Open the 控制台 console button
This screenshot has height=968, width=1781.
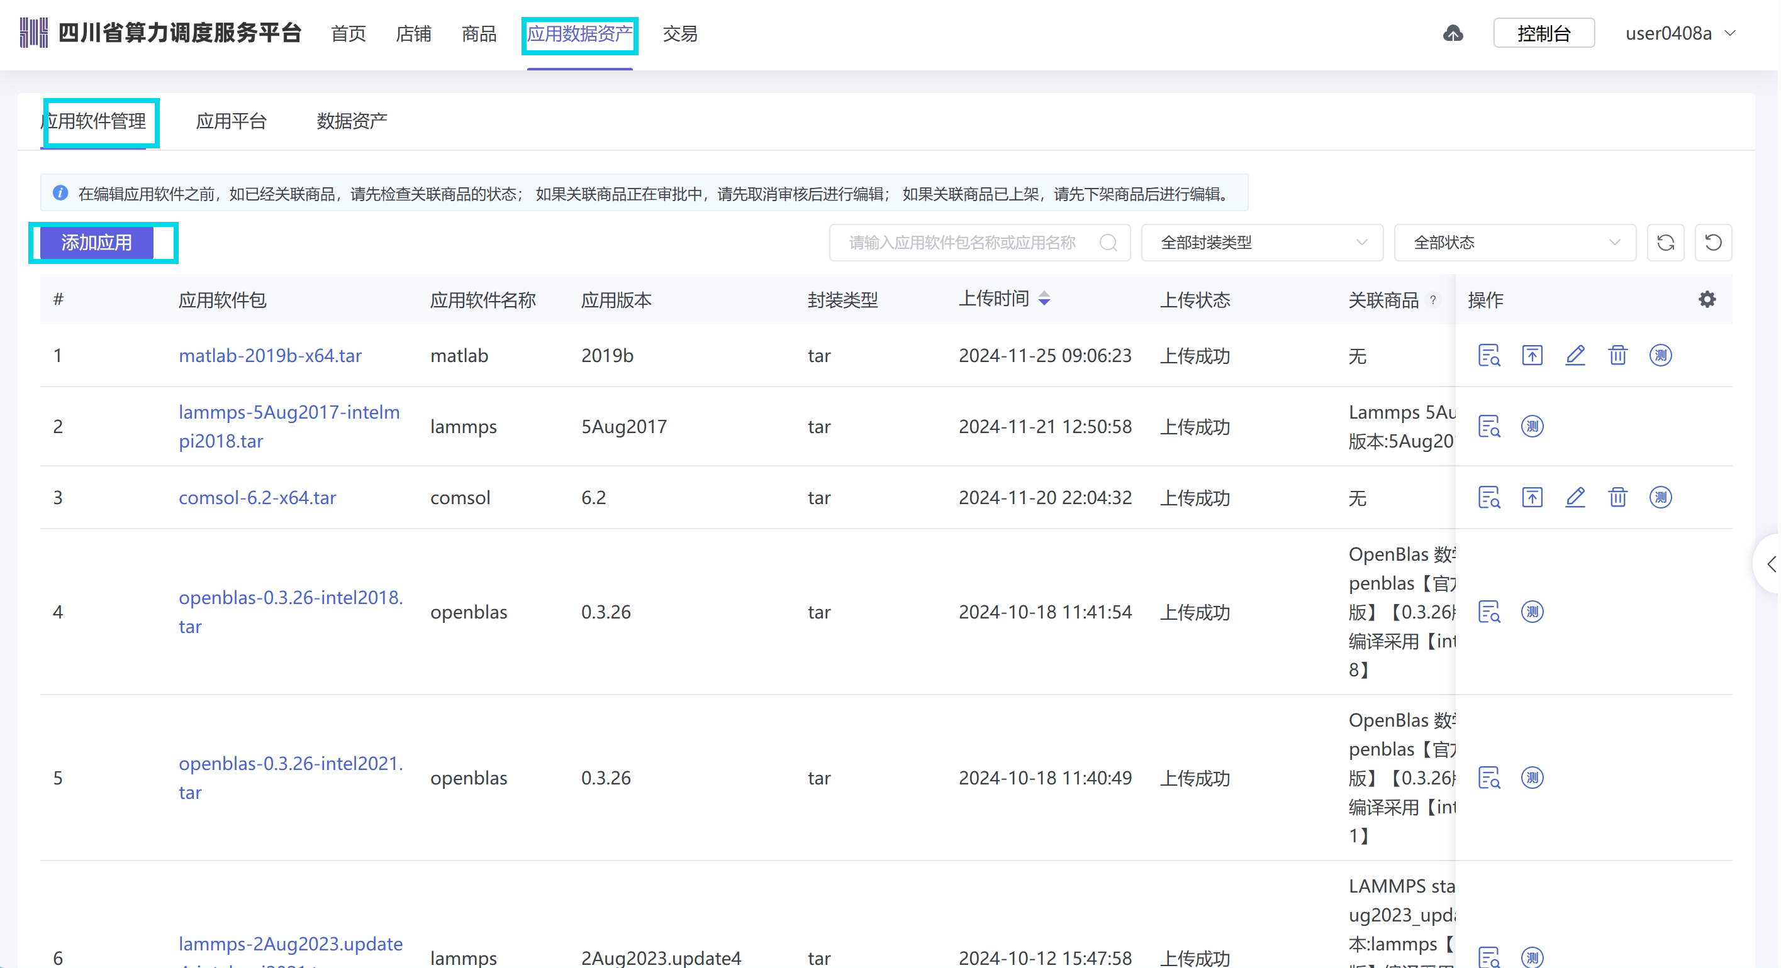[1544, 33]
